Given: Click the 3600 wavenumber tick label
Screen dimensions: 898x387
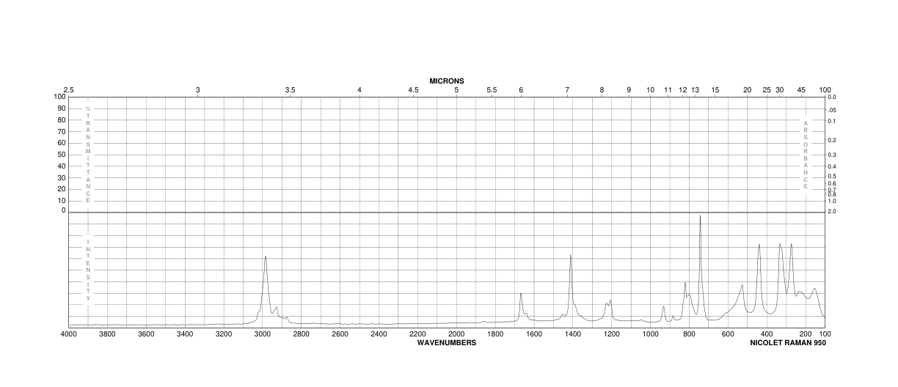Looking at the screenshot, I should [x=146, y=334].
